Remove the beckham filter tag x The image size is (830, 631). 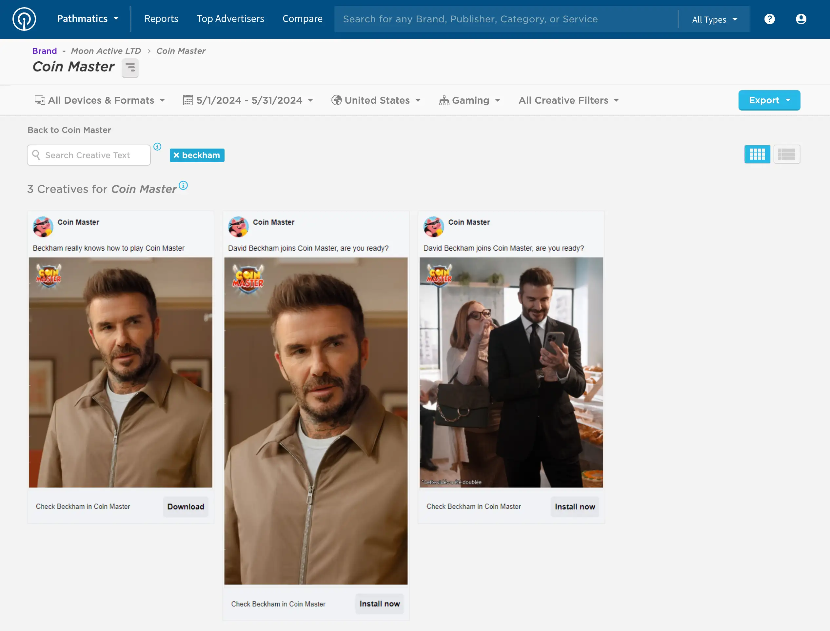tap(176, 155)
